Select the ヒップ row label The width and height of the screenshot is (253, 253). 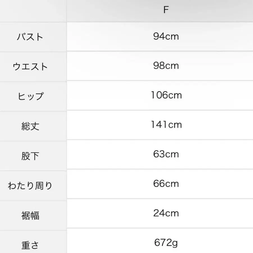pos(30,96)
